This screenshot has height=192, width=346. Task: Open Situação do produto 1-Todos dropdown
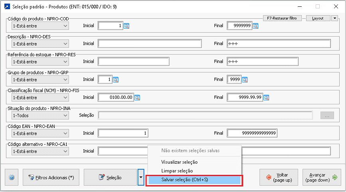pyautogui.click(x=40, y=115)
